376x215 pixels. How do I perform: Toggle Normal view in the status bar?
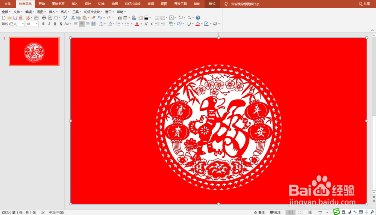pos(290,212)
